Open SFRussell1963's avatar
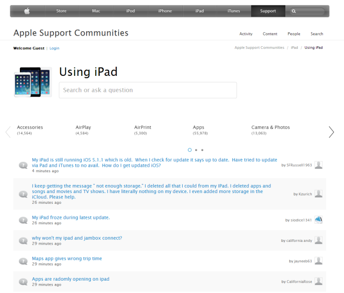Screen dimensions: 344x293 coord(319,165)
